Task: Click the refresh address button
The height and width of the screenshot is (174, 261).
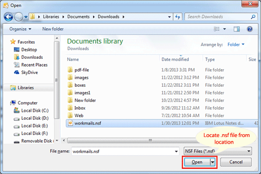Action: [177, 17]
